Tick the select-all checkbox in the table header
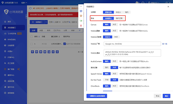The image size is (173, 104). coord(31,37)
